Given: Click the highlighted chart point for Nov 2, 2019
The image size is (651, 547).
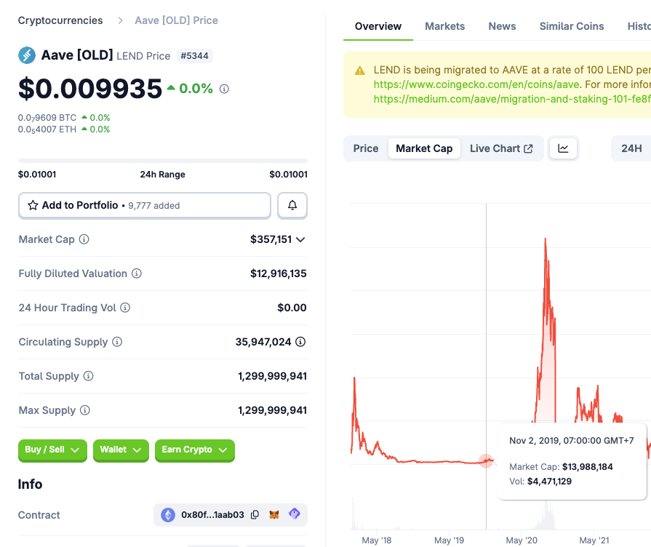Looking at the screenshot, I should click(486, 460).
